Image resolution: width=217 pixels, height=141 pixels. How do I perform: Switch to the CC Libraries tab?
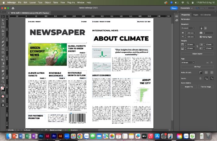(206, 15)
